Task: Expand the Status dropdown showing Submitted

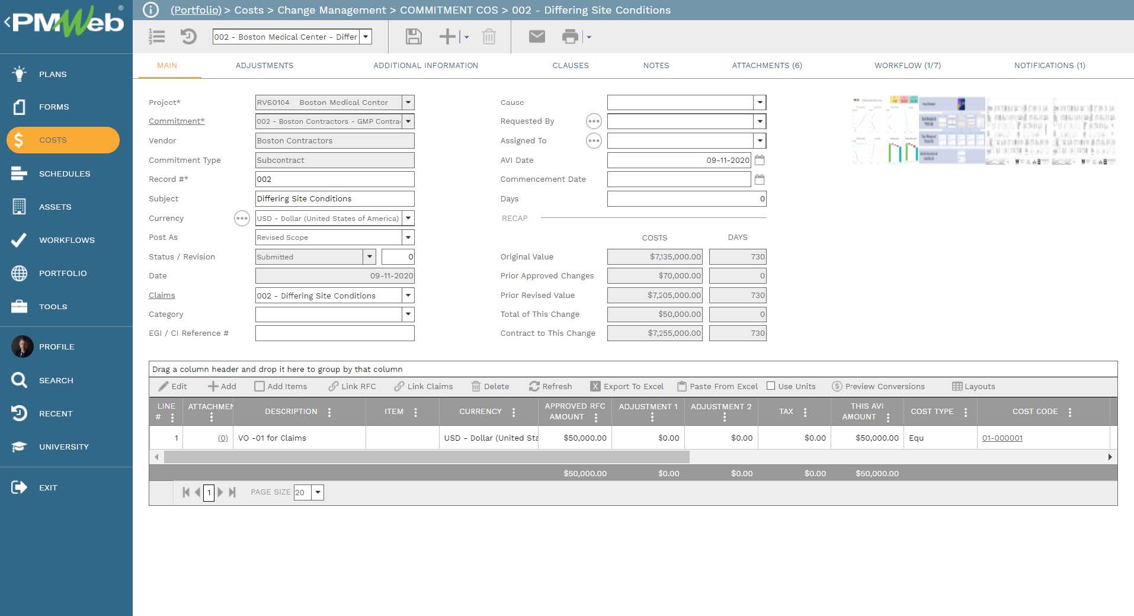Action: coord(369,256)
